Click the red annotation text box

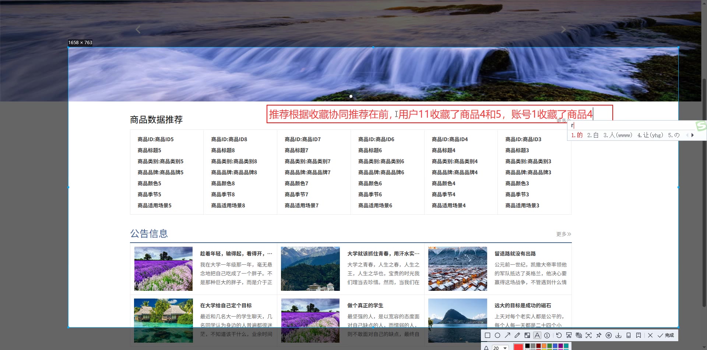(440, 114)
